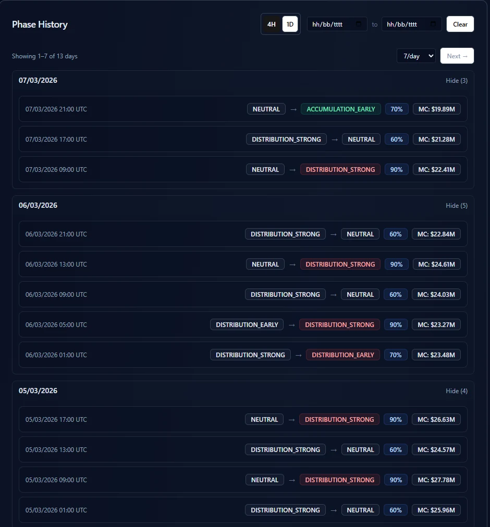This screenshot has width=490, height=527.
Task: Collapse the 06/03/2026 group via Hide (5)
Action: 456,206
